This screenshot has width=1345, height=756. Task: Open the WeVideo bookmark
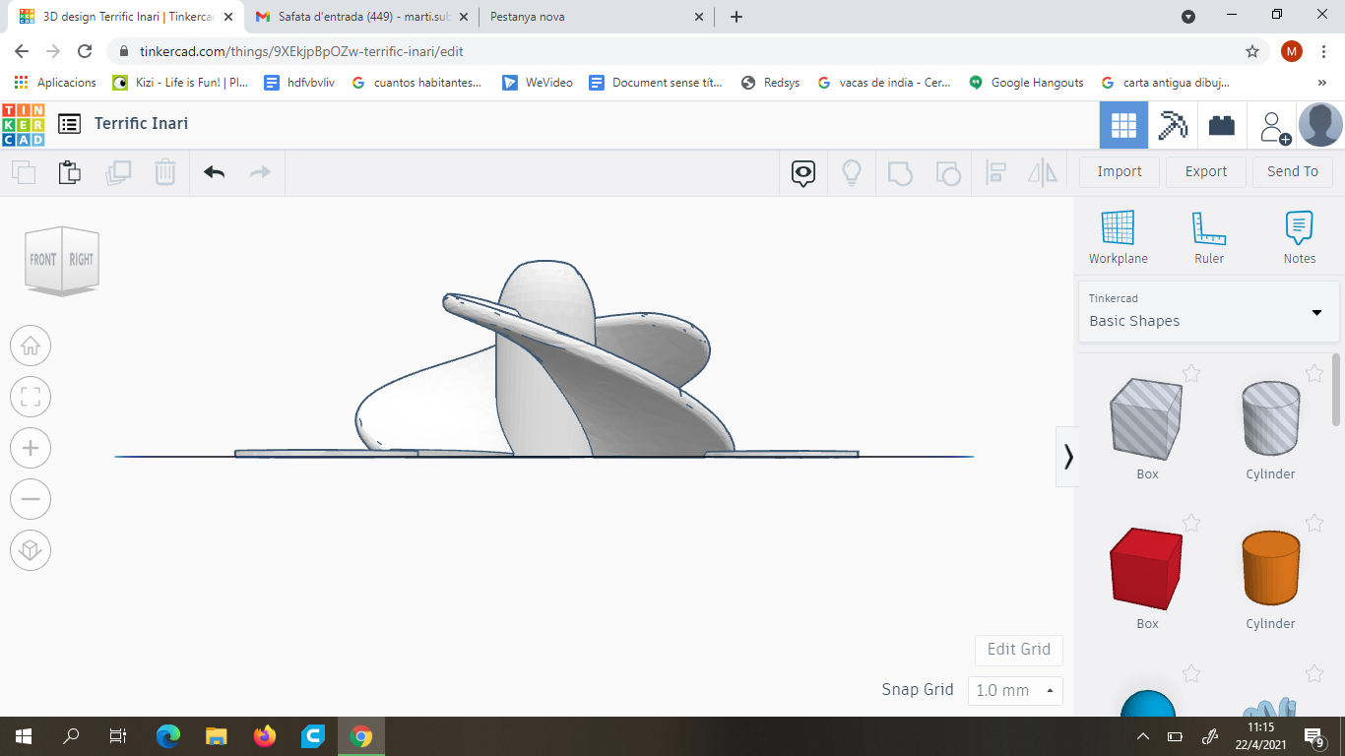point(538,83)
